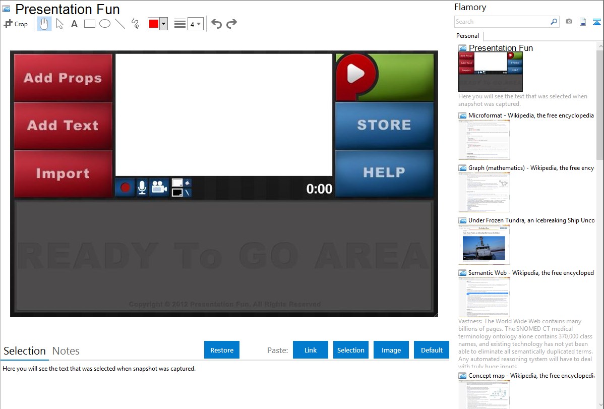Image resolution: width=604 pixels, height=409 pixels.
Task: Open the line width dropdown showing 4
Action: tap(196, 24)
